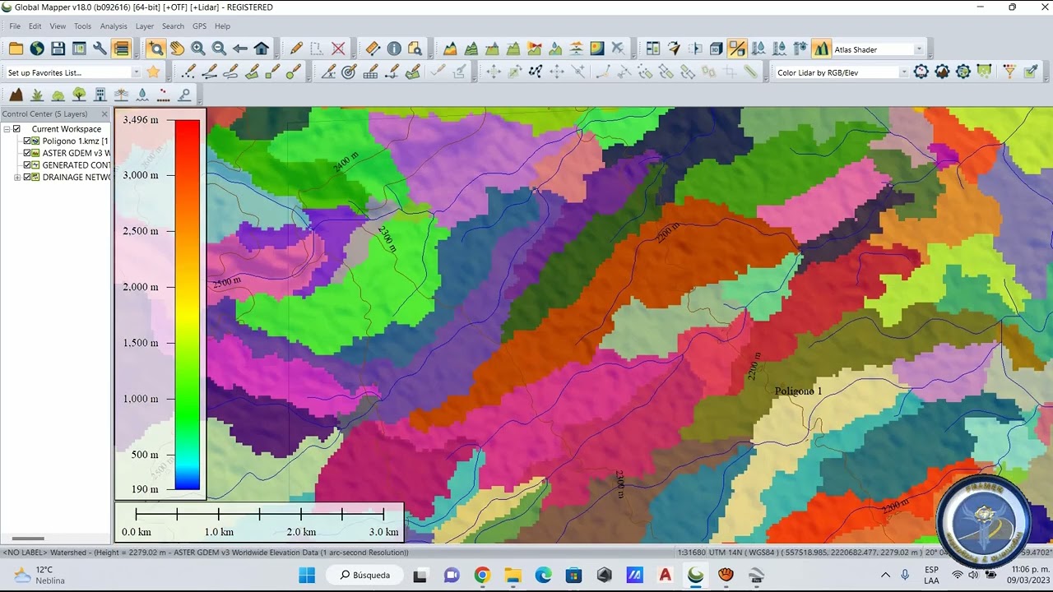Click the Zoom Out magnifier icon
Image resolution: width=1053 pixels, height=592 pixels.
pos(219,49)
